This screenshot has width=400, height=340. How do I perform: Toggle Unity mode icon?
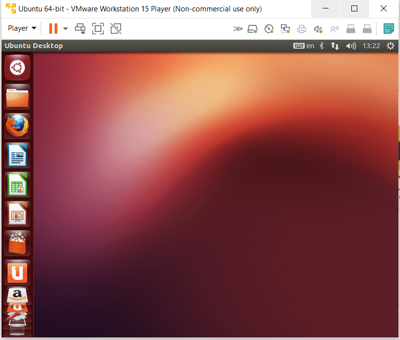point(116,29)
